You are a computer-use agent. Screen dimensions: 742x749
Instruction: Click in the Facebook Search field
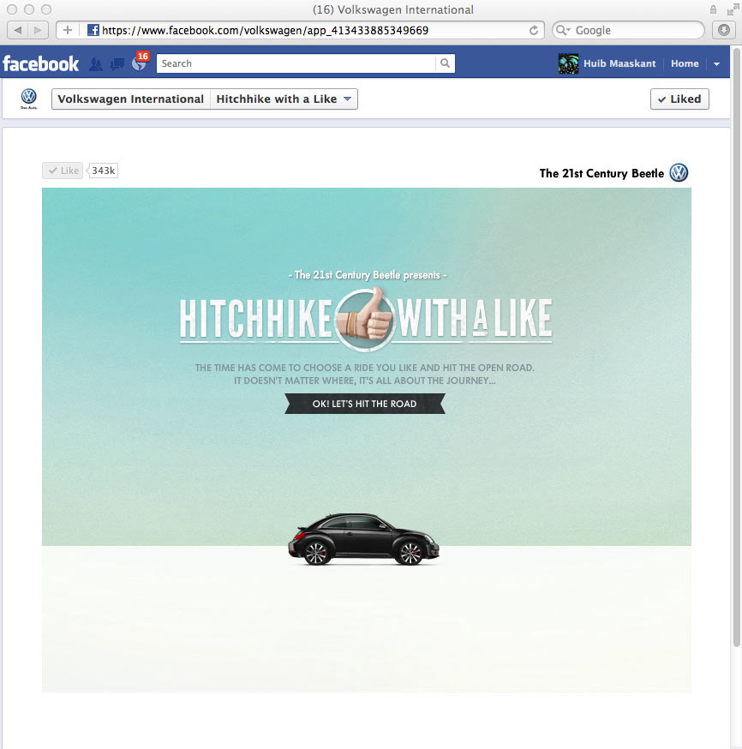tap(296, 63)
